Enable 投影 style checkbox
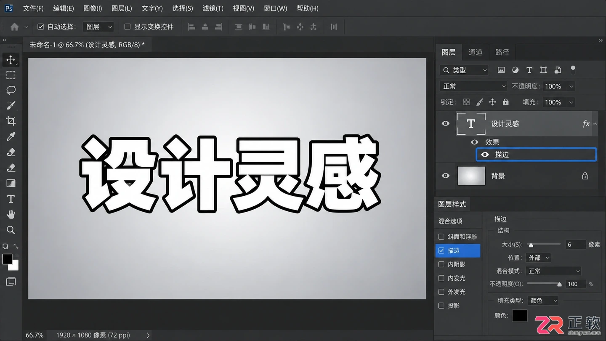 pyautogui.click(x=441, y=306)
